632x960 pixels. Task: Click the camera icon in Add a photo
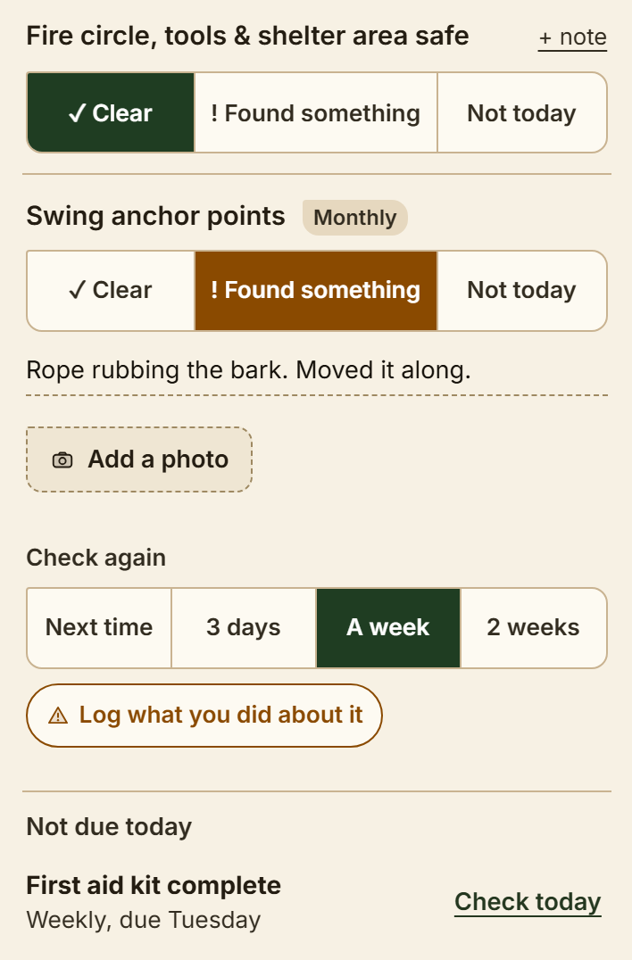coord(62,459)
